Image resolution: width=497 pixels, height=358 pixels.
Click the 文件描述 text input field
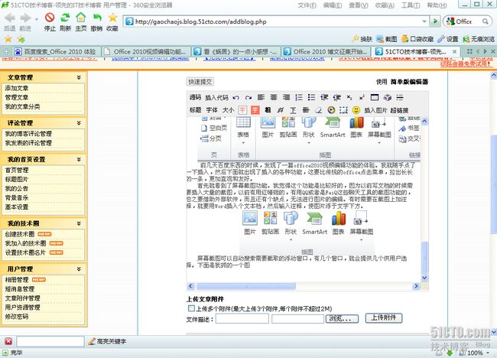coord(242,318)
